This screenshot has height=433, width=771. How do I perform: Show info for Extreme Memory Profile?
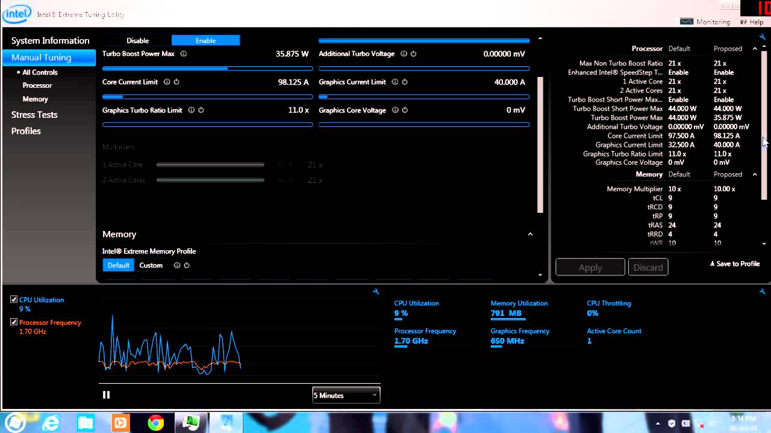pos(177,265)
